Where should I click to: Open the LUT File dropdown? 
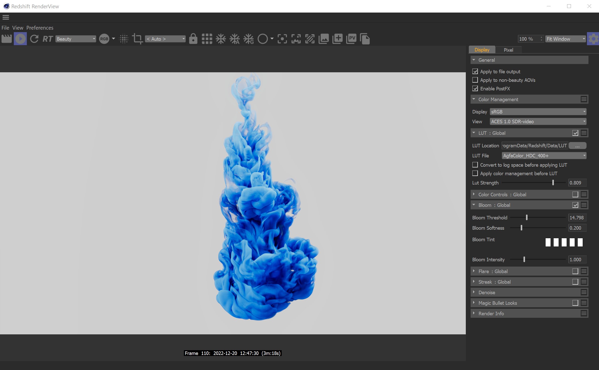pyautogui.click(x=544, y=156)
